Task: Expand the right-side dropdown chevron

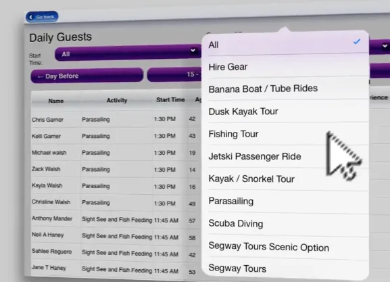Action: pyautogui.click(x=385, y=46)
